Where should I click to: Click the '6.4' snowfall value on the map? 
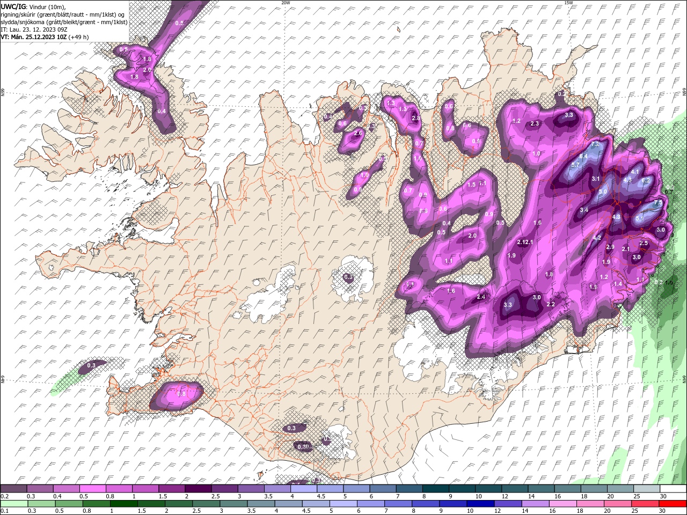(x=583, y=156)
